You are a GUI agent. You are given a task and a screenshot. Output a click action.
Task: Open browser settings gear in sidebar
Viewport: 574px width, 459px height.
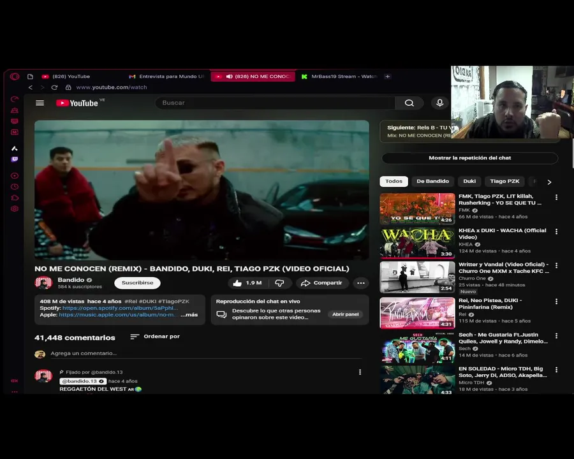tap(15, 208)
